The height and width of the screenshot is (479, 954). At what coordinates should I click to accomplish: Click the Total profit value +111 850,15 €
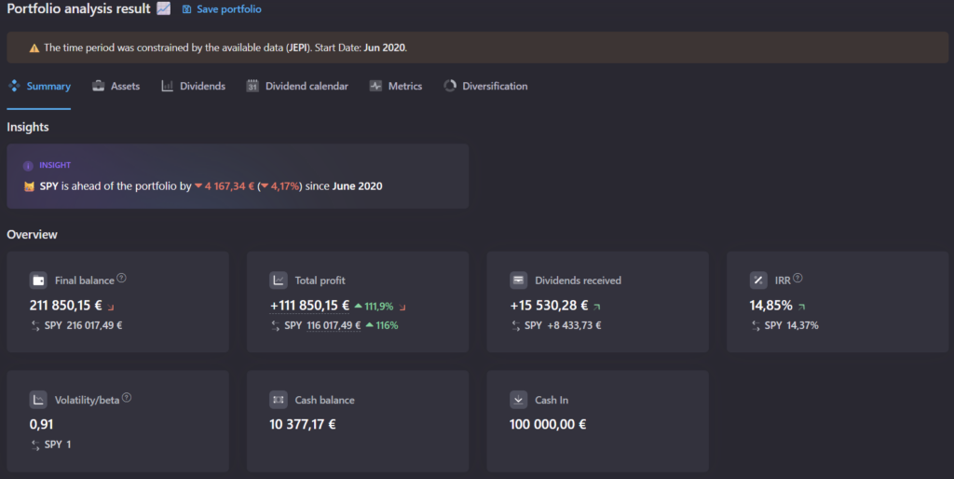tap(309, 305)
